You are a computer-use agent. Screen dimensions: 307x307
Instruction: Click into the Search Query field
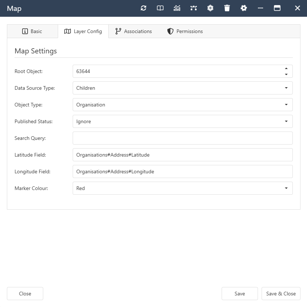(182, 138)
